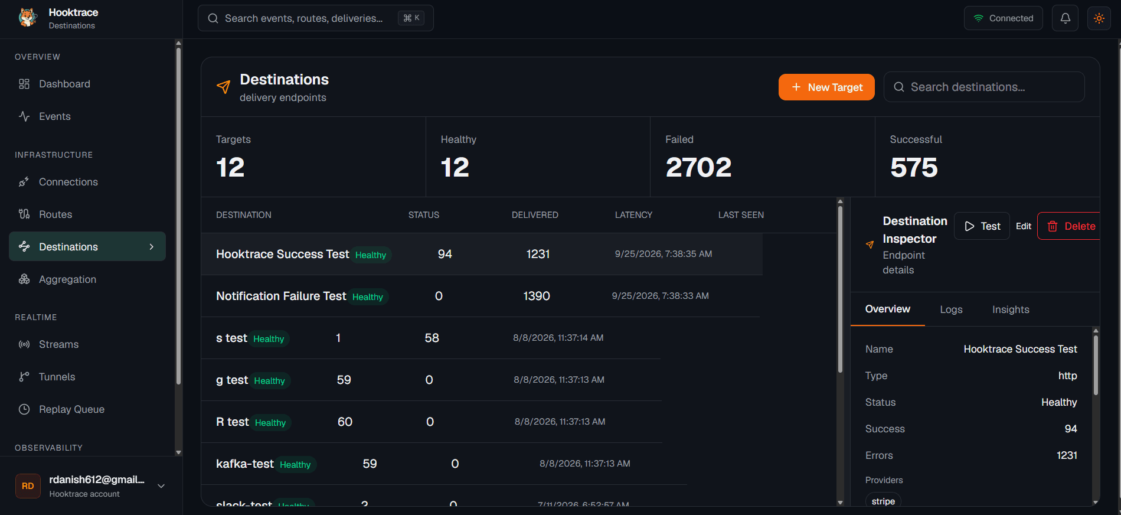The image size is (1121, 515).
Task: Click the LATENCY column header
Action: [633, 215]
